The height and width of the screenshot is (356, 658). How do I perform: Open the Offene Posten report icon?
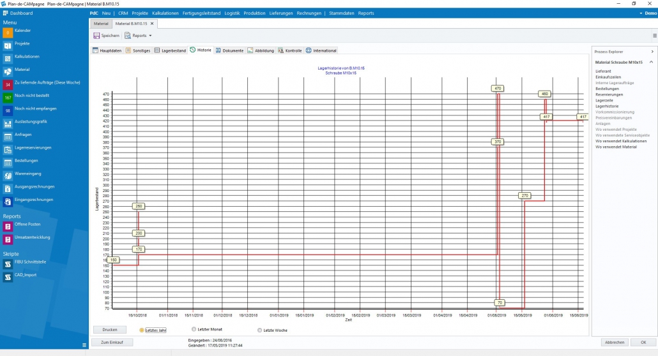[8, 226]
